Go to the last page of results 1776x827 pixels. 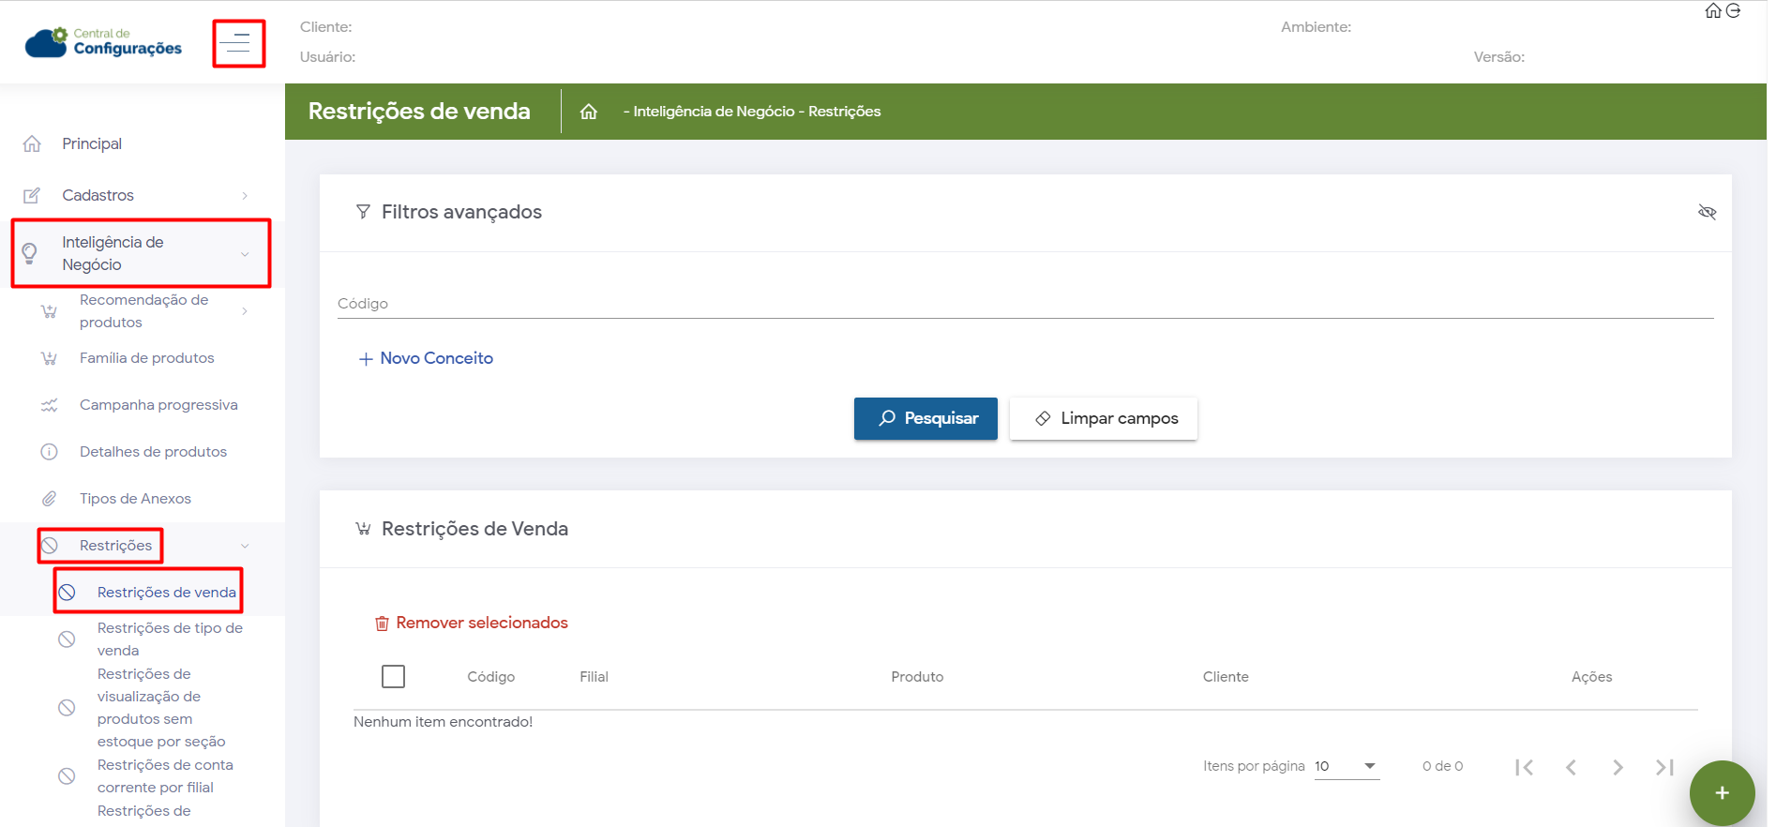pyautogui.click(x=1664, y=767)
